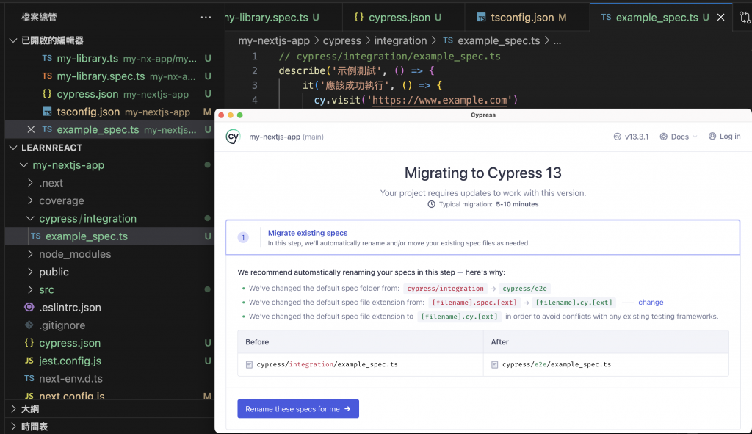Click the https://www.example.com link in code

coord(439,100)
